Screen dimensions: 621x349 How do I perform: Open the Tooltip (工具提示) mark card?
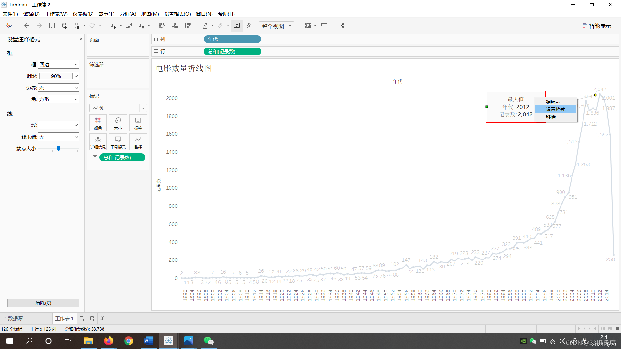click(x=118, y=142)
